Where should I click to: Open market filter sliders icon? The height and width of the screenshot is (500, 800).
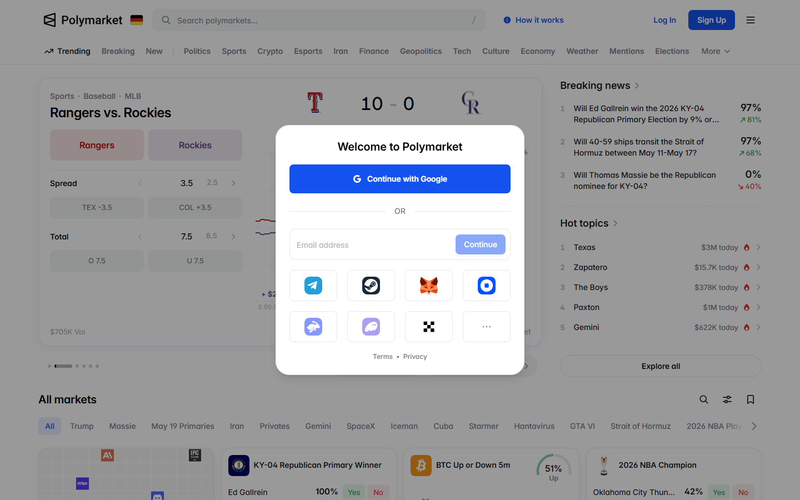727,399
